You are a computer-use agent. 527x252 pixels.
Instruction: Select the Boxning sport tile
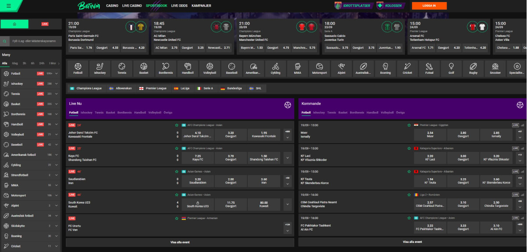pos(385,68)
